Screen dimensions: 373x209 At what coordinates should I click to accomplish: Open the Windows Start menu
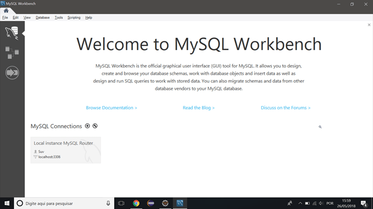tap(7, 203)
